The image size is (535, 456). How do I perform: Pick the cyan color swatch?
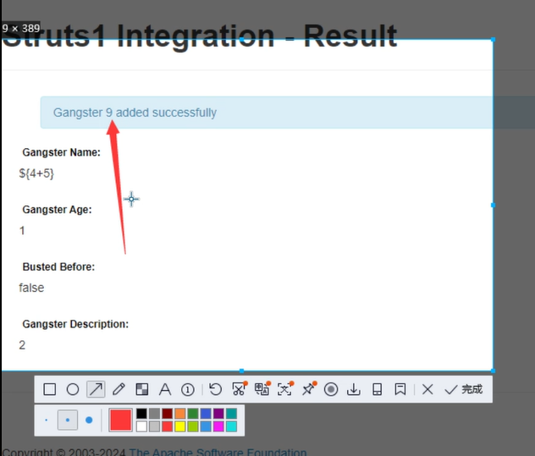231,426
